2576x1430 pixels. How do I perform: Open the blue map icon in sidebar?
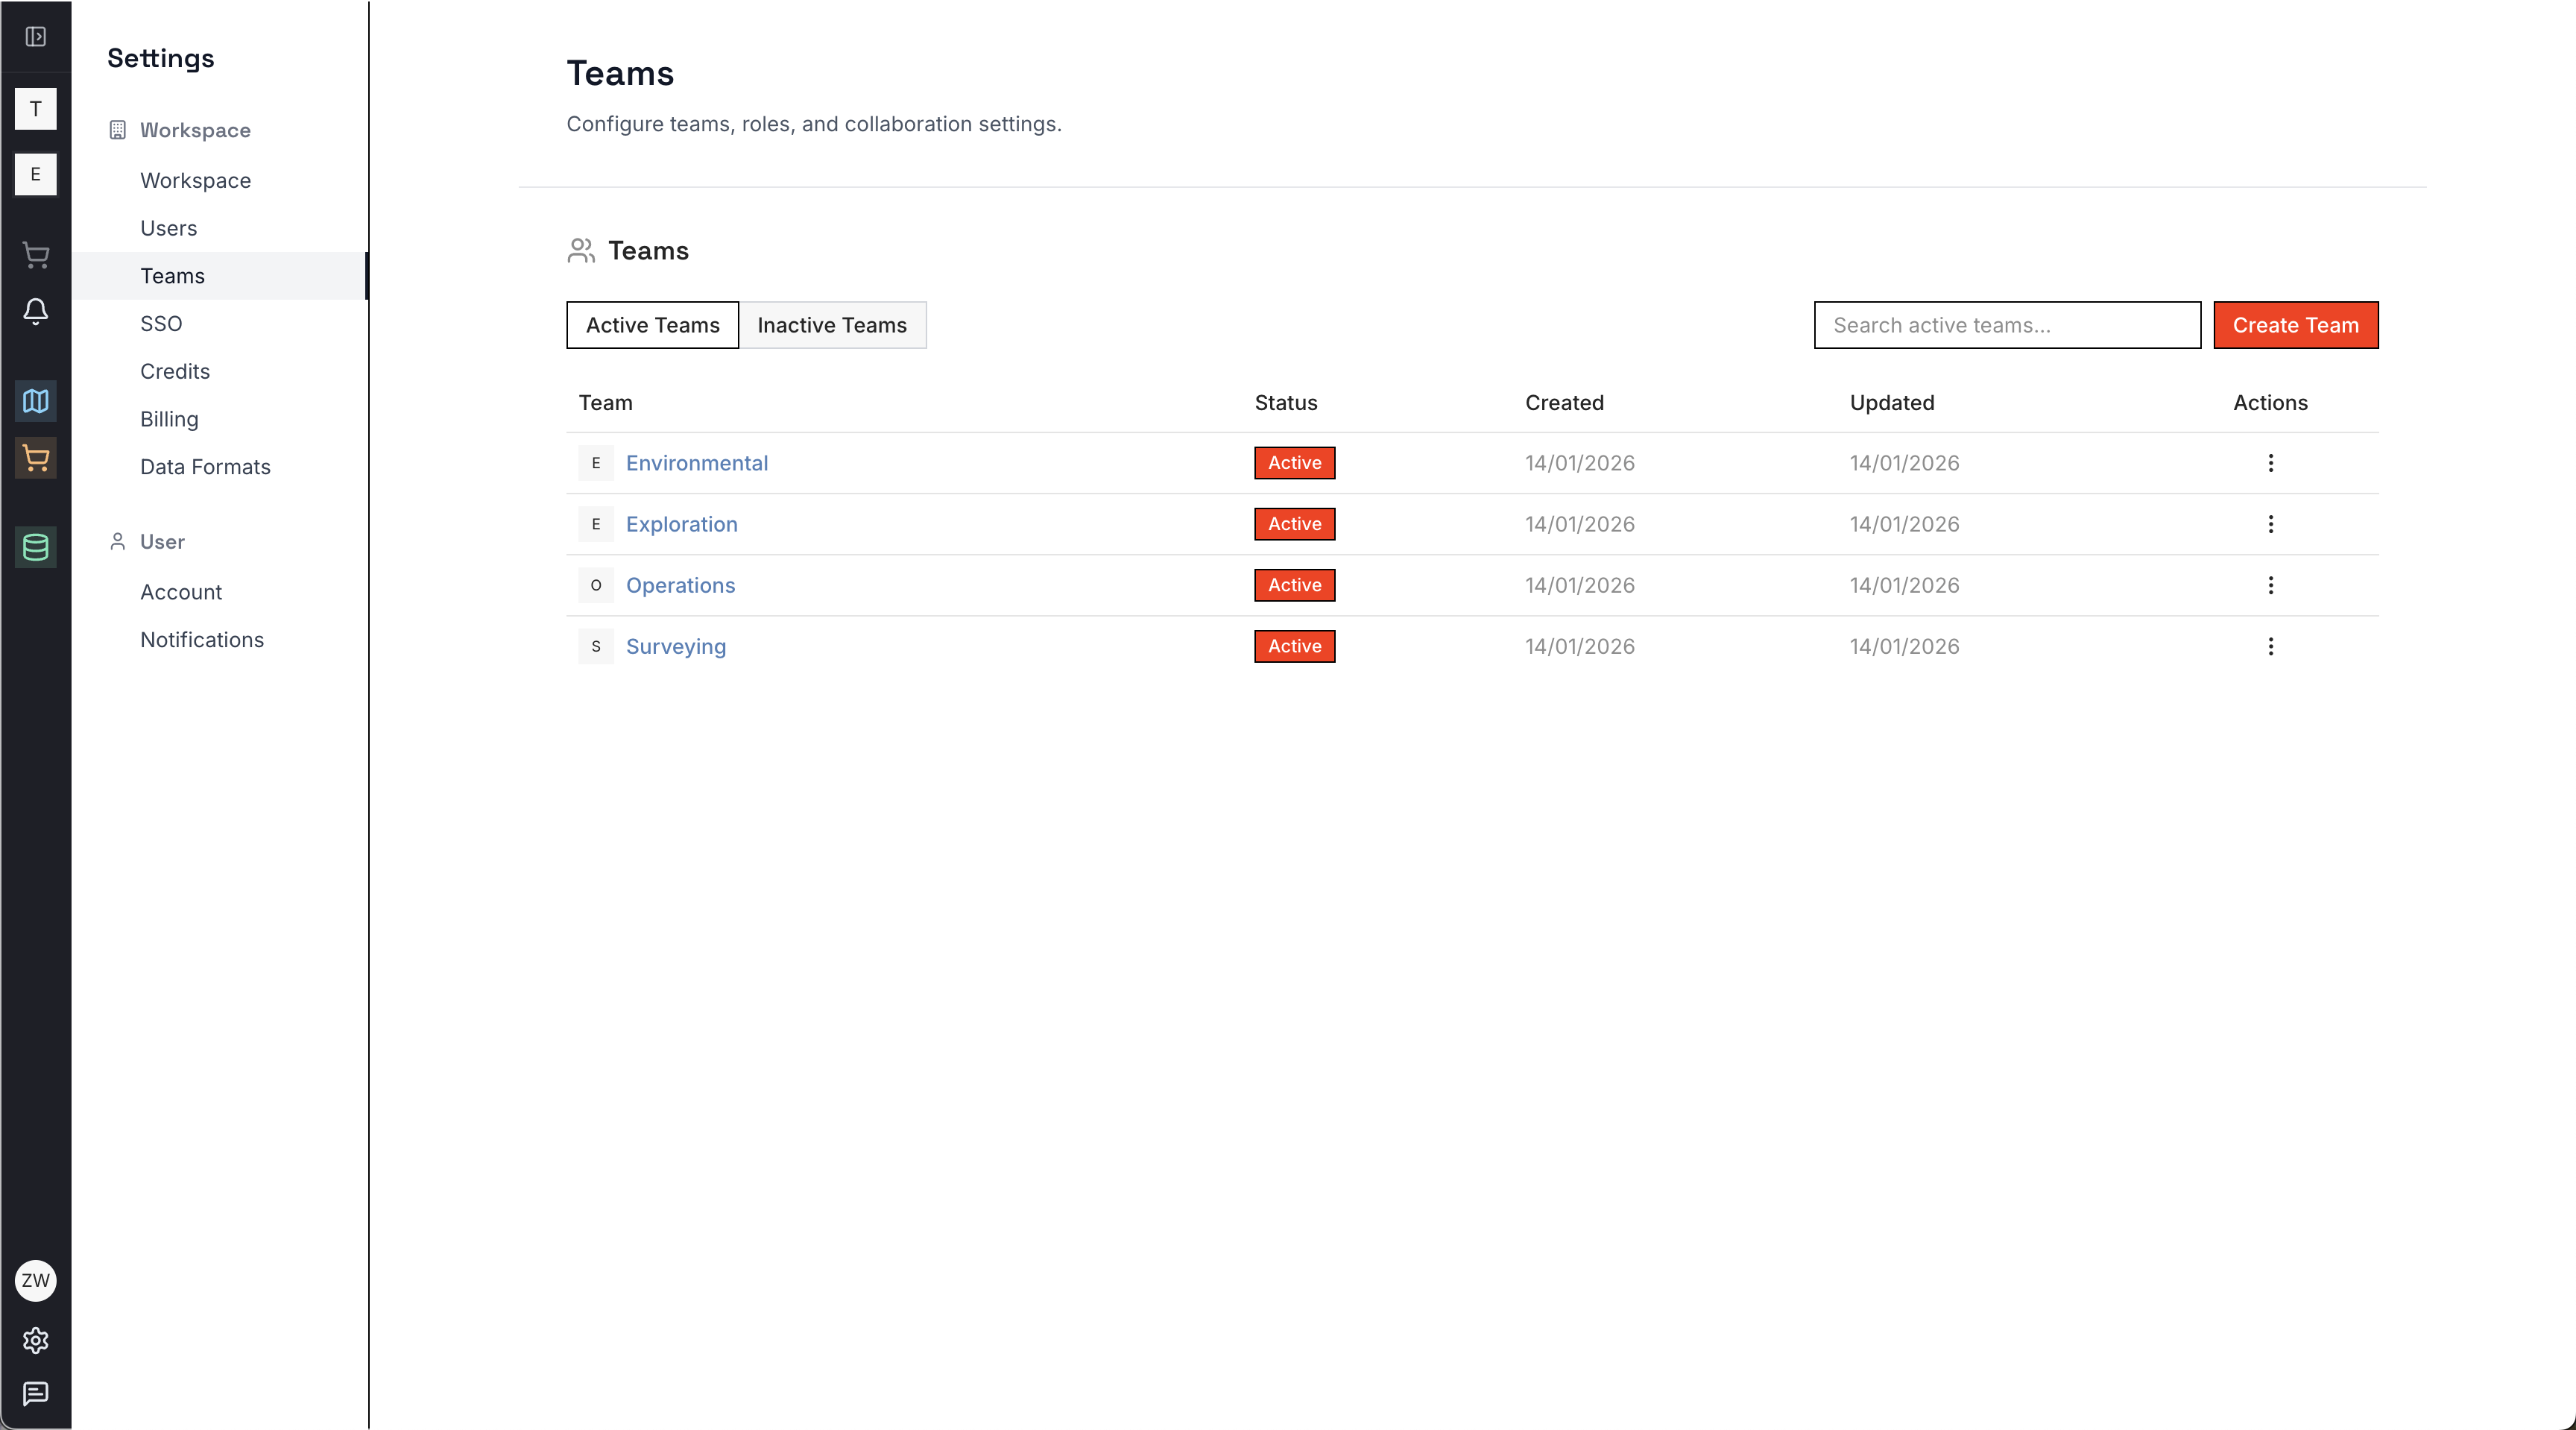35,402
